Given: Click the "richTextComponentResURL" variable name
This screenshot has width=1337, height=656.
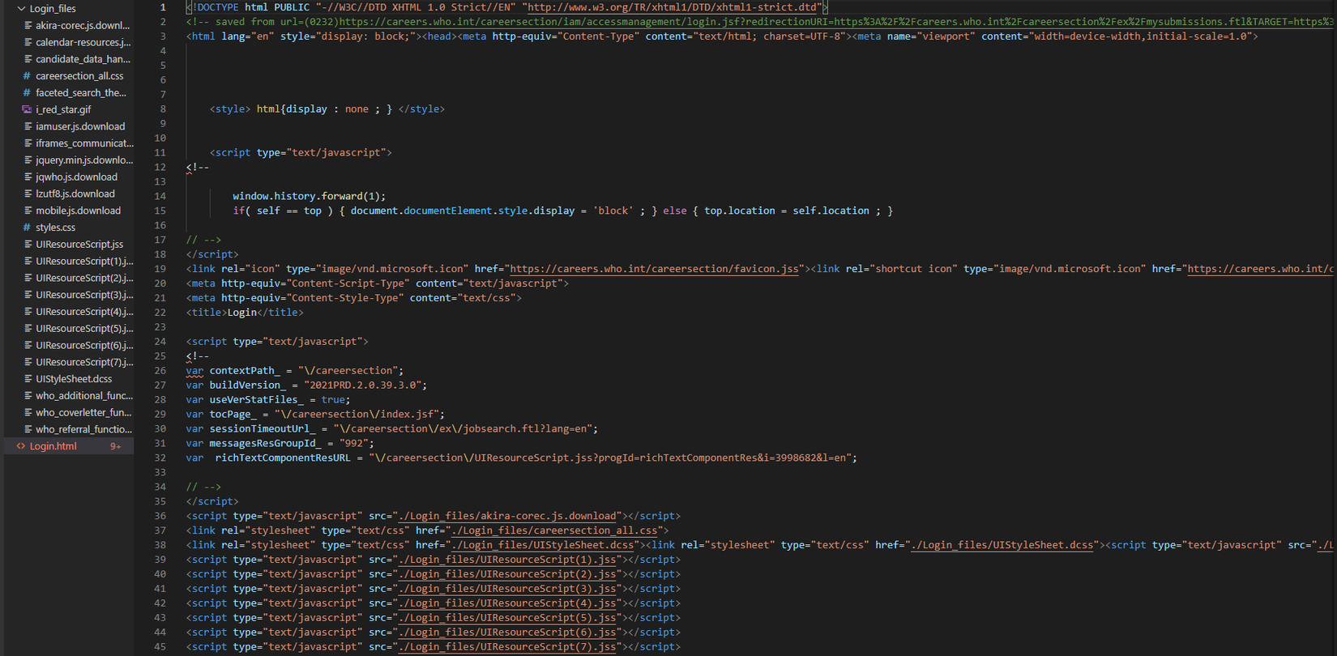Looking at the screenshot, I should [283, 458].
